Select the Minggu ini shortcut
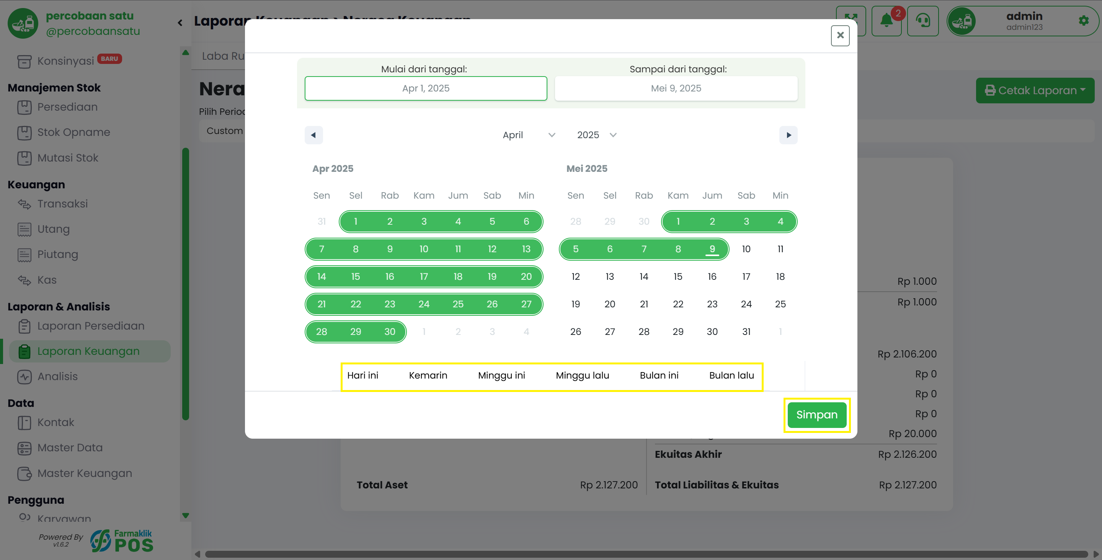 click(x=501, y=376)
